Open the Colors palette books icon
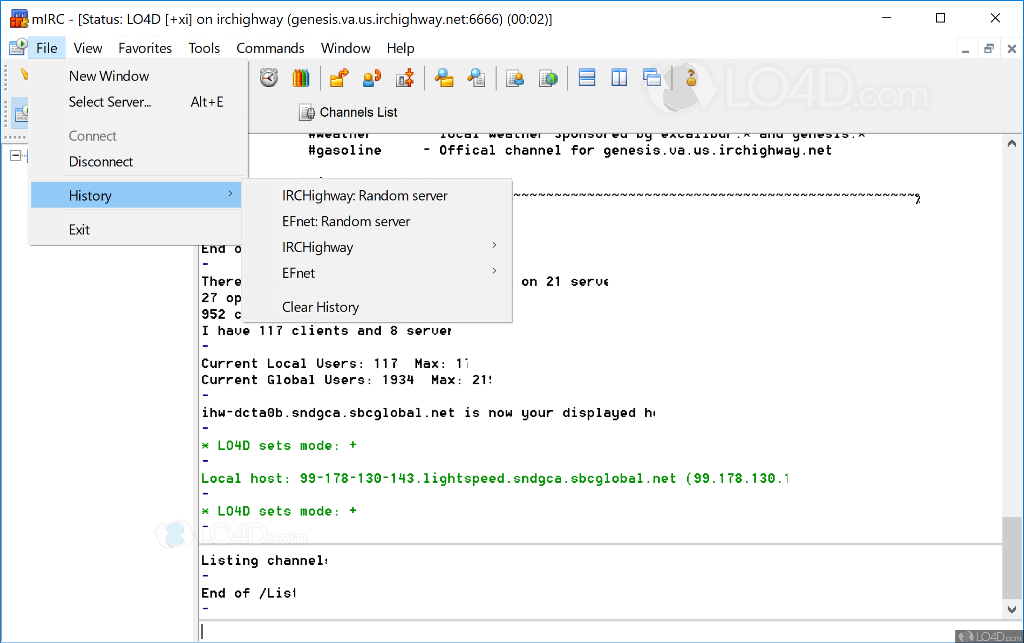Screen dimensions: 1024x643 coord(301,77)
